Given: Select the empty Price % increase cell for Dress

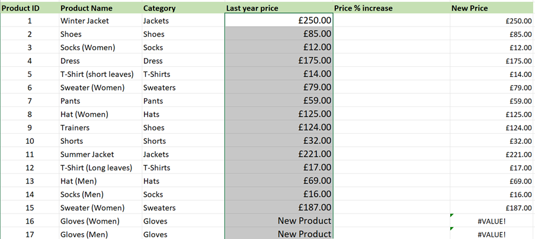Looking at the screenshot, I should coord(391,60).
